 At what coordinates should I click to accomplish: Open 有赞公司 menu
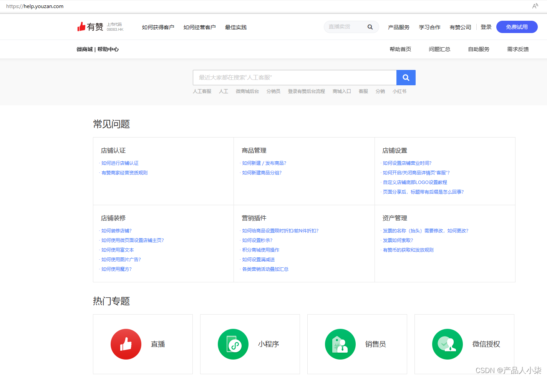click(460, 27)
